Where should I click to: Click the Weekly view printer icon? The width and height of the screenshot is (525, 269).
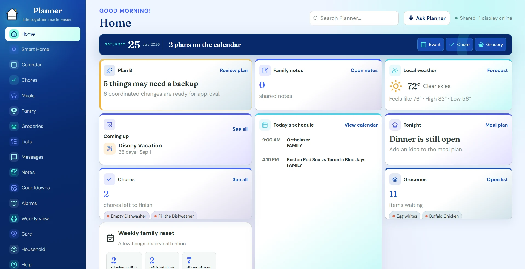click(14, 219)
